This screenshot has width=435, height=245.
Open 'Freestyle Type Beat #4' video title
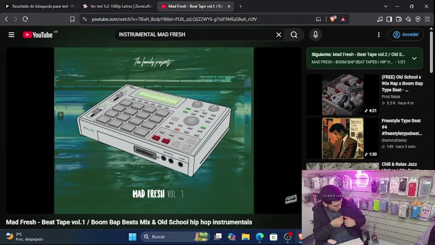pos(402,127)
